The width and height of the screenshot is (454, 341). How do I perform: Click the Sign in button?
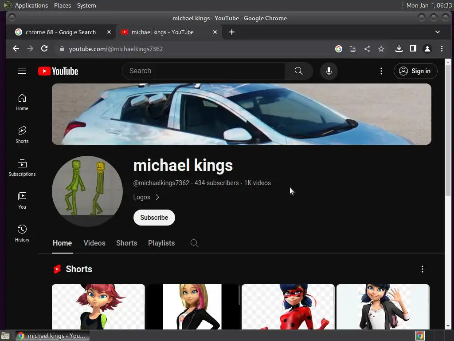415,71
